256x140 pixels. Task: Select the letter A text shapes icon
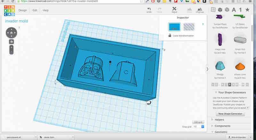tap(234, 10)
